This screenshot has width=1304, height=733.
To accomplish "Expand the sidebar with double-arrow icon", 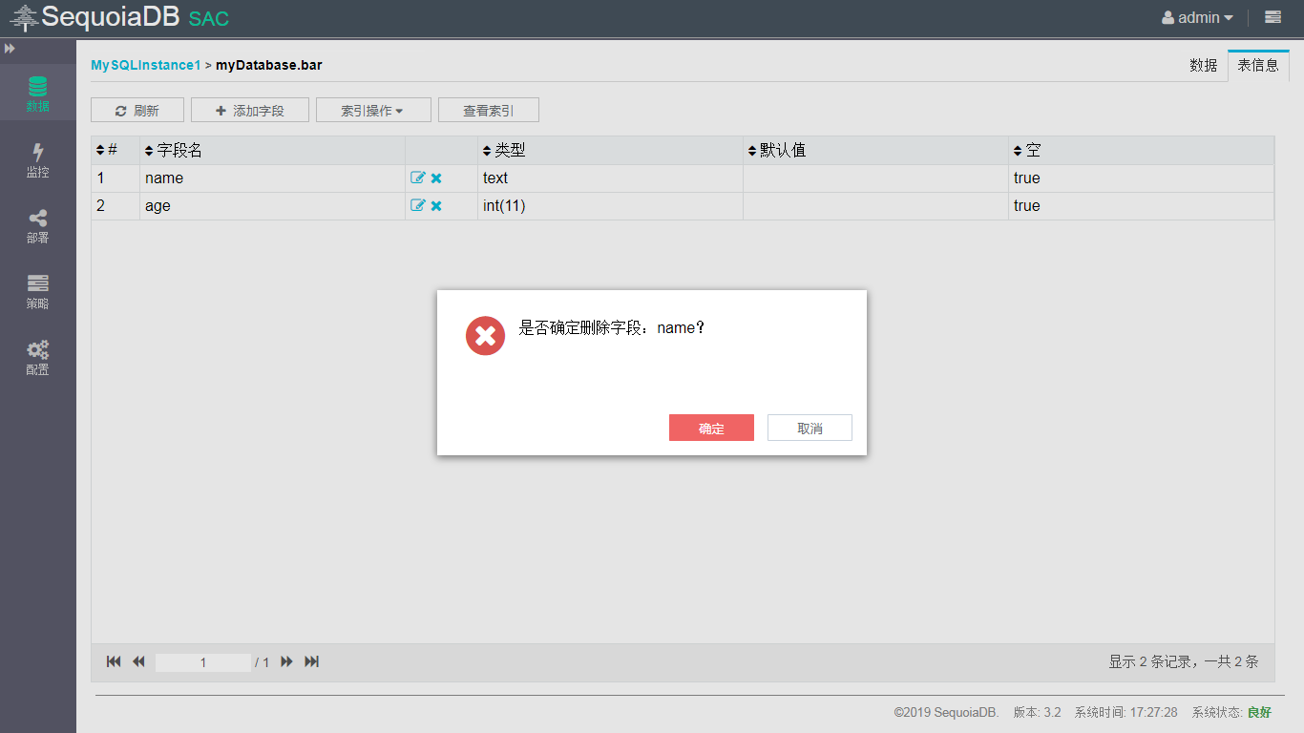I will [x=11, y=48].
